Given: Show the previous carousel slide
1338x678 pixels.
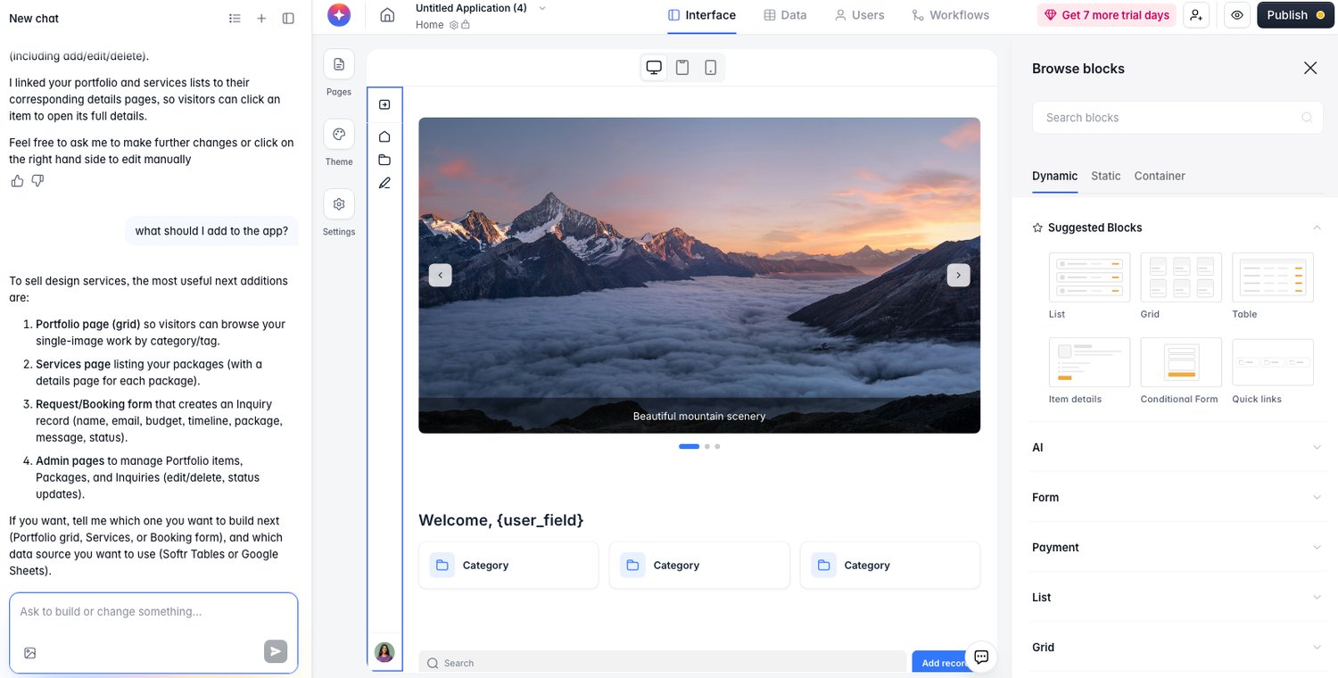Looking at the screenshot, I should [x=440, y=275].
